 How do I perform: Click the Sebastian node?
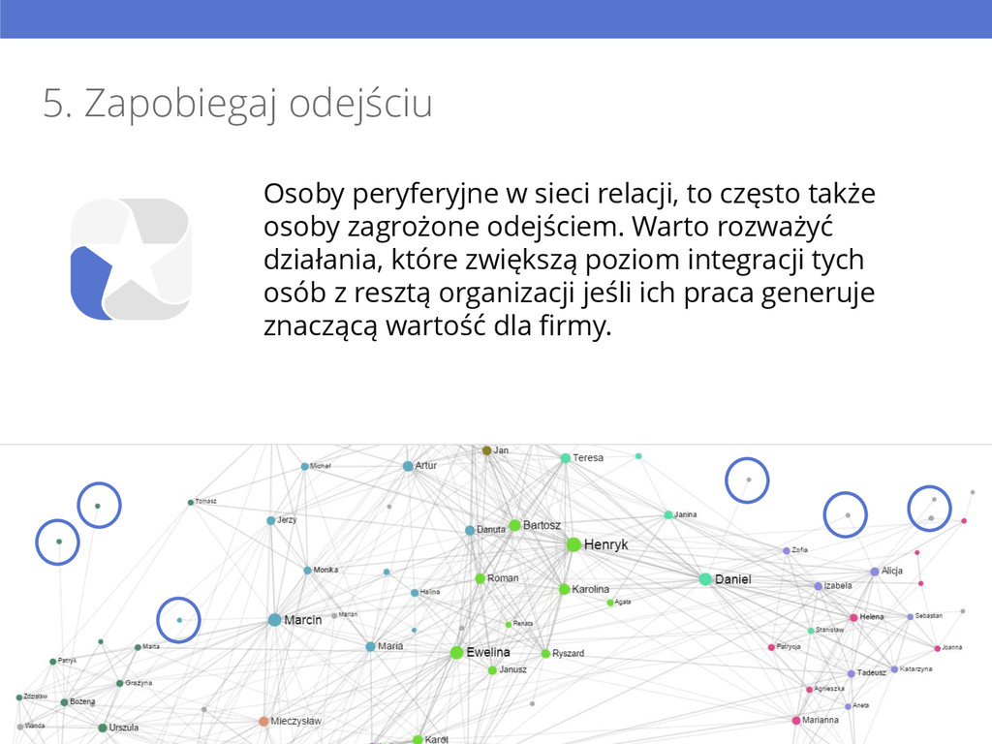pos(911,617)
